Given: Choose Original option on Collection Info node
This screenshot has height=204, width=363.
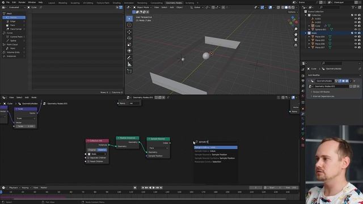Looking at the screenshot, I should 92,150.
